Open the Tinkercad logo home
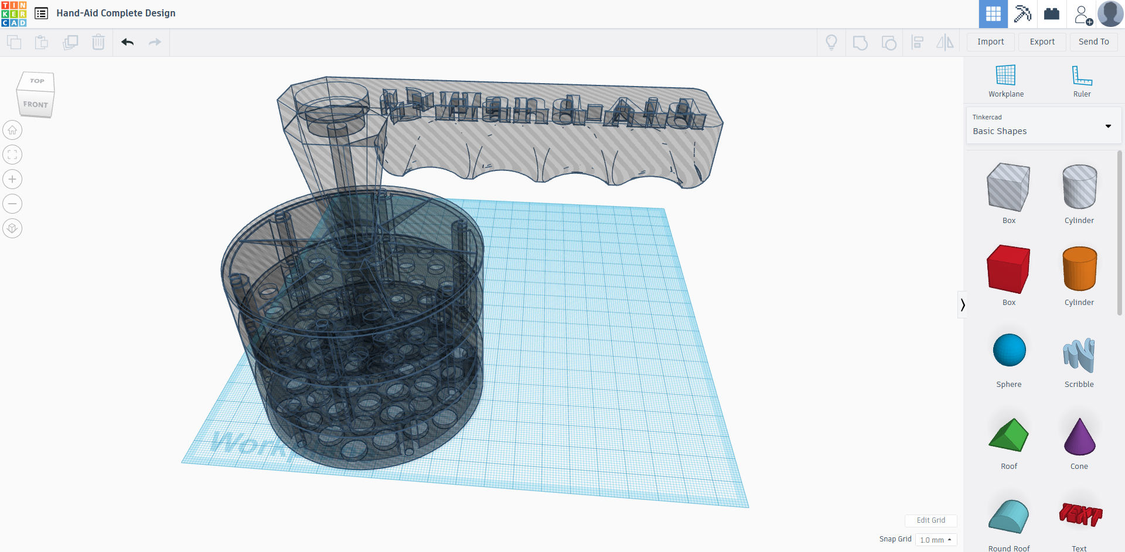Image resolution: width=1125 pixels, height=552 pixels. (14, 14)
